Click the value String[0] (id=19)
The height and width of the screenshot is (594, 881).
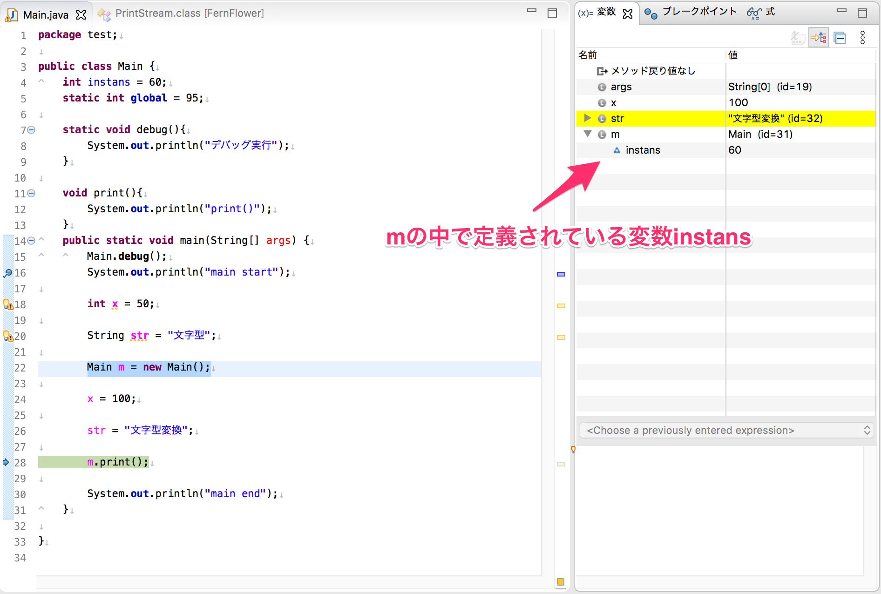pos(770,87)
